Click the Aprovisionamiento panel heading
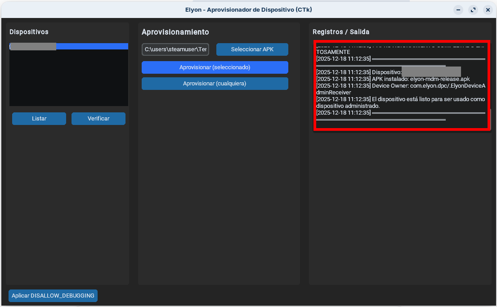 click(175, 32)
